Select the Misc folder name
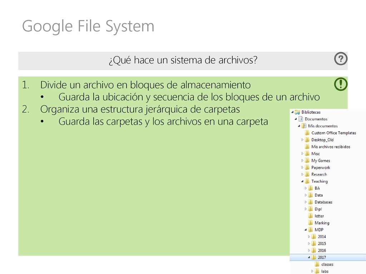 pos(315,153)
